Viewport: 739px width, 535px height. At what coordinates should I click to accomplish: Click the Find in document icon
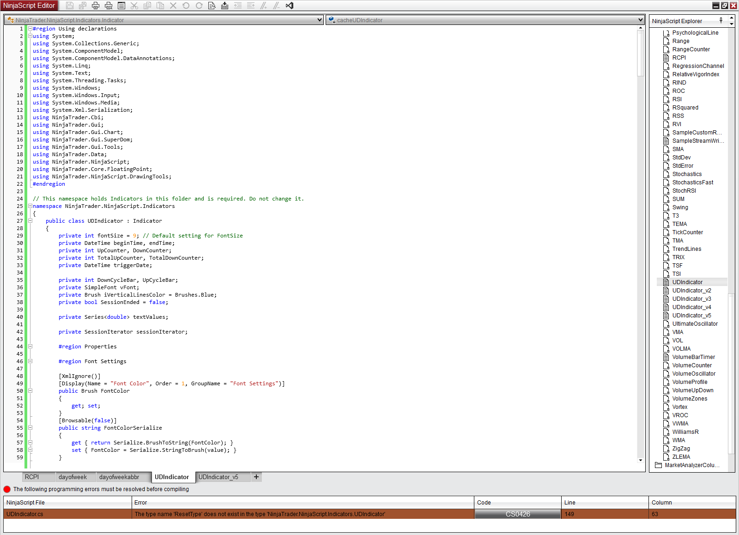[x=212, y=6]
